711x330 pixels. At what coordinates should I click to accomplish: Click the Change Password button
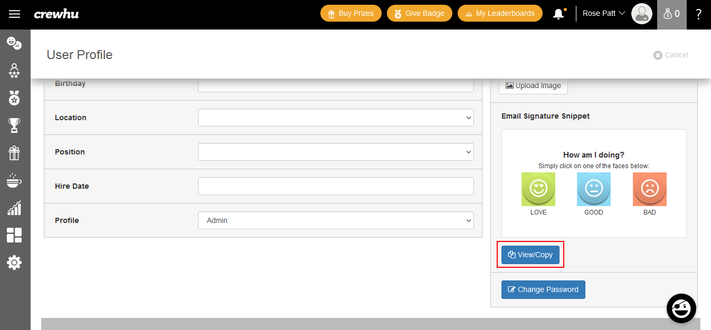pyautogui.click(x=543, y=289)
